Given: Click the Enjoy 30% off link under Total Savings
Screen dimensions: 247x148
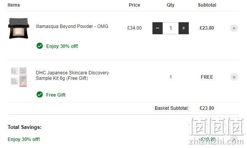Looking at the screenshot, I should coord(24,139).
